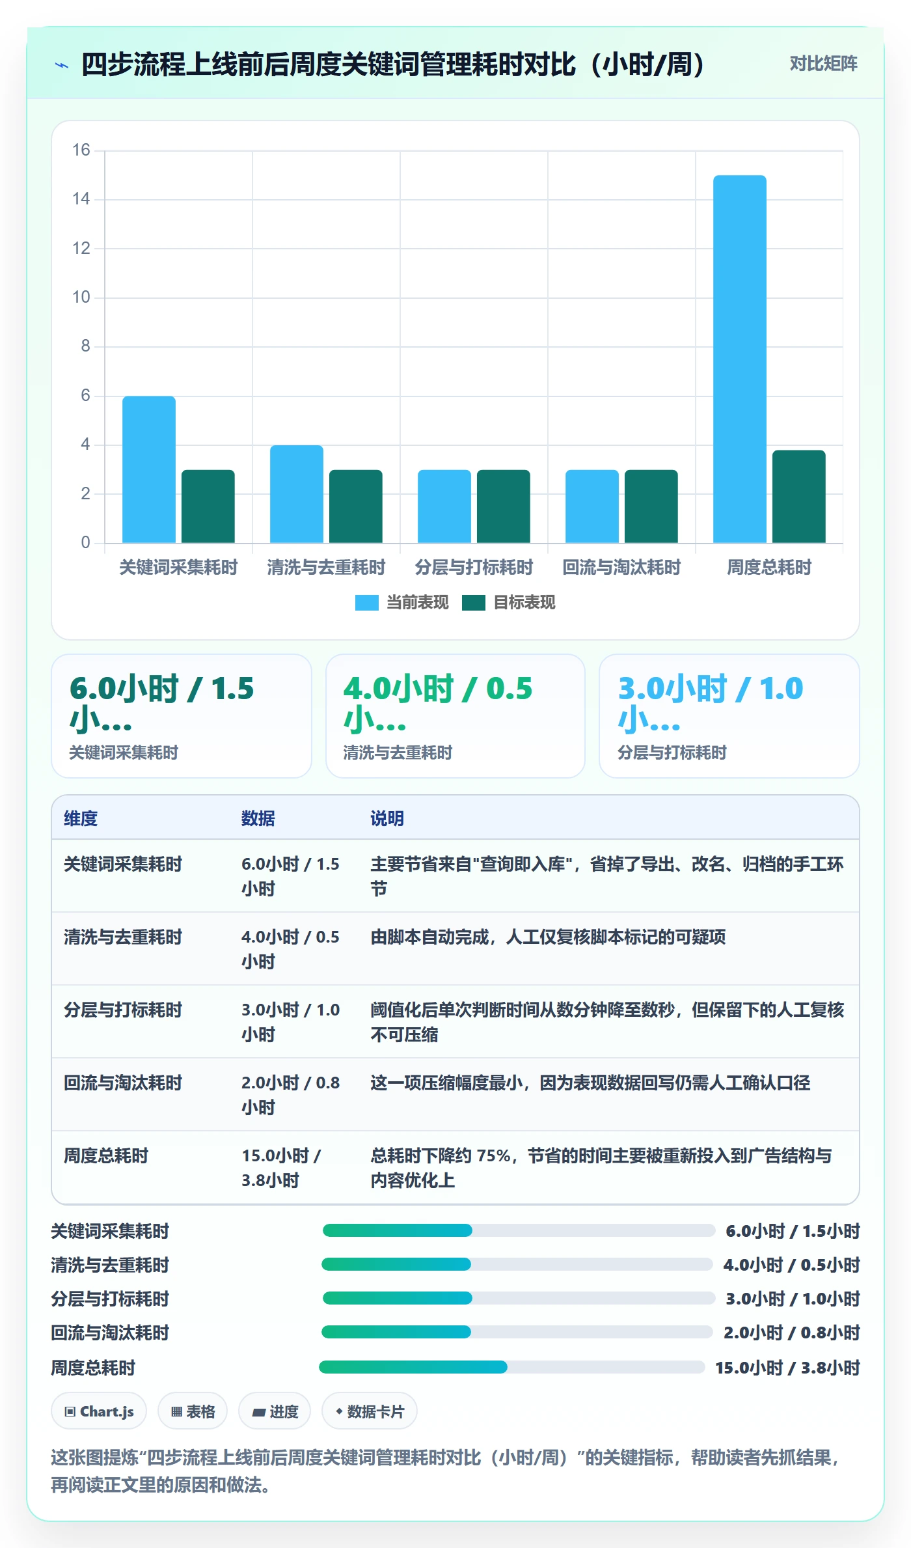Click the 分层与打标耗时 progress bar
Image resolution: width=911 pixels, height=1548 pixels.
(x=519, y=1298)
